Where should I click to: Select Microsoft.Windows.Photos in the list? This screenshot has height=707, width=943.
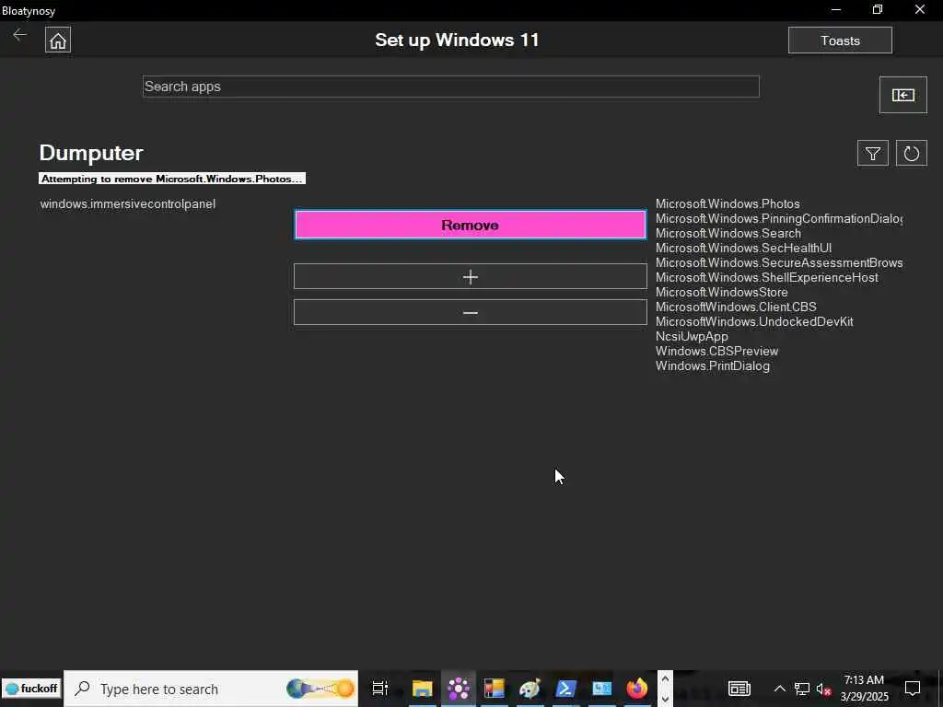click(x=728, y=203)
